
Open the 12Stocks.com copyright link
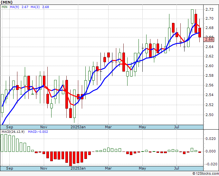click(x=205, y=174)
